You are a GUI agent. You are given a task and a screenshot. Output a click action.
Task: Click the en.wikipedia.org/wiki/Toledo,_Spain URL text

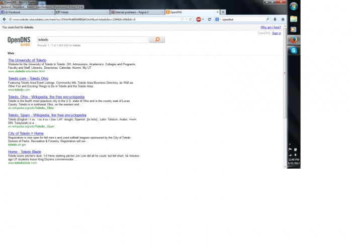click(x=31, y=127)
